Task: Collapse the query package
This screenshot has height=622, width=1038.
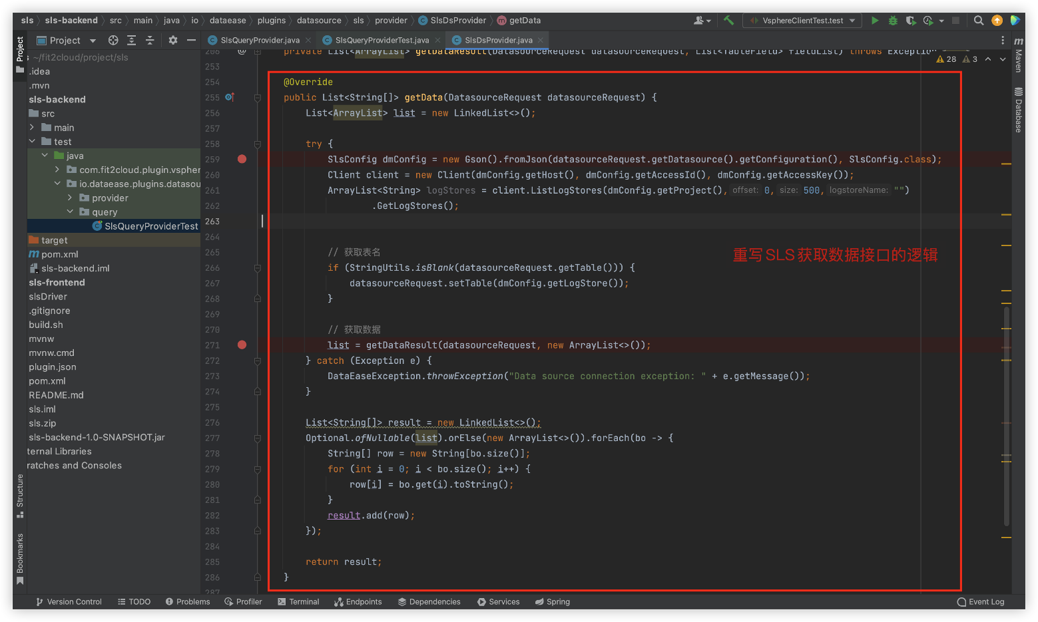Action: [x=70, y=212]
